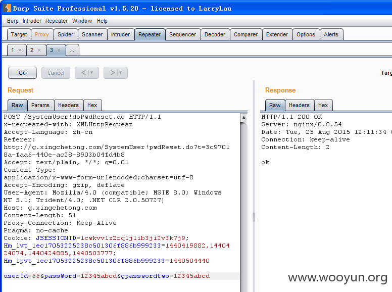This screenshot has height=292, width=392.
Task: Select the Response Raw view tab
Action: pos(275,105)
